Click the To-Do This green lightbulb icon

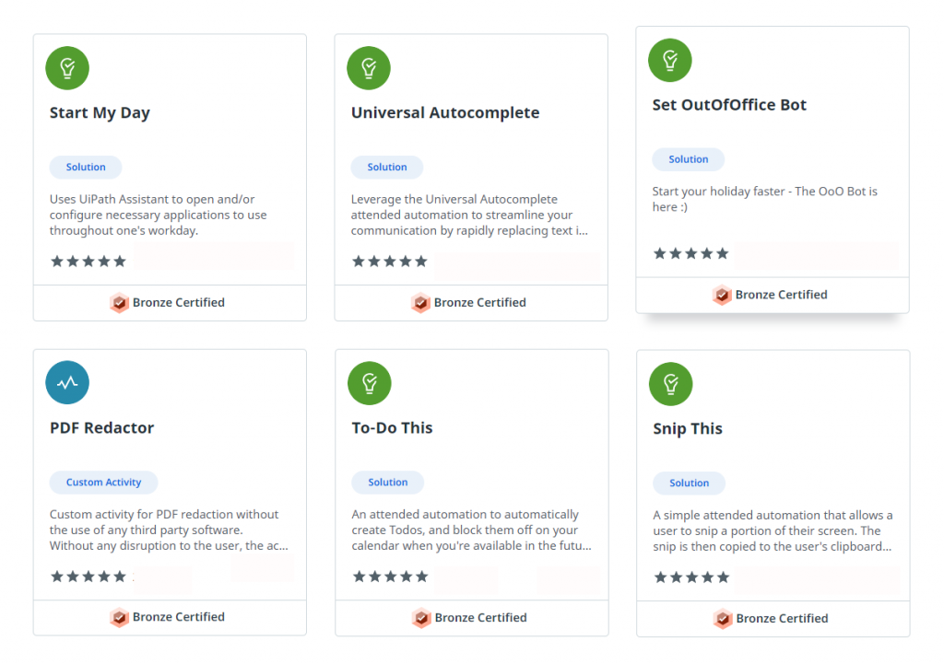(370, 383)
